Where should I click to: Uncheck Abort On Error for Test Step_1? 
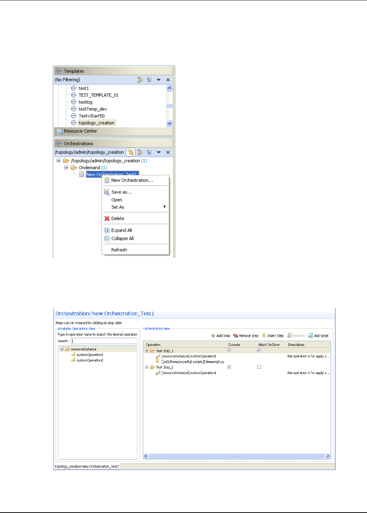click(x=259, y=350)
